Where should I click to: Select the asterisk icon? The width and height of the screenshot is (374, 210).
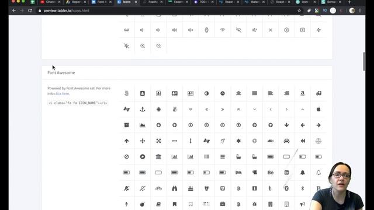coord(238,141)
